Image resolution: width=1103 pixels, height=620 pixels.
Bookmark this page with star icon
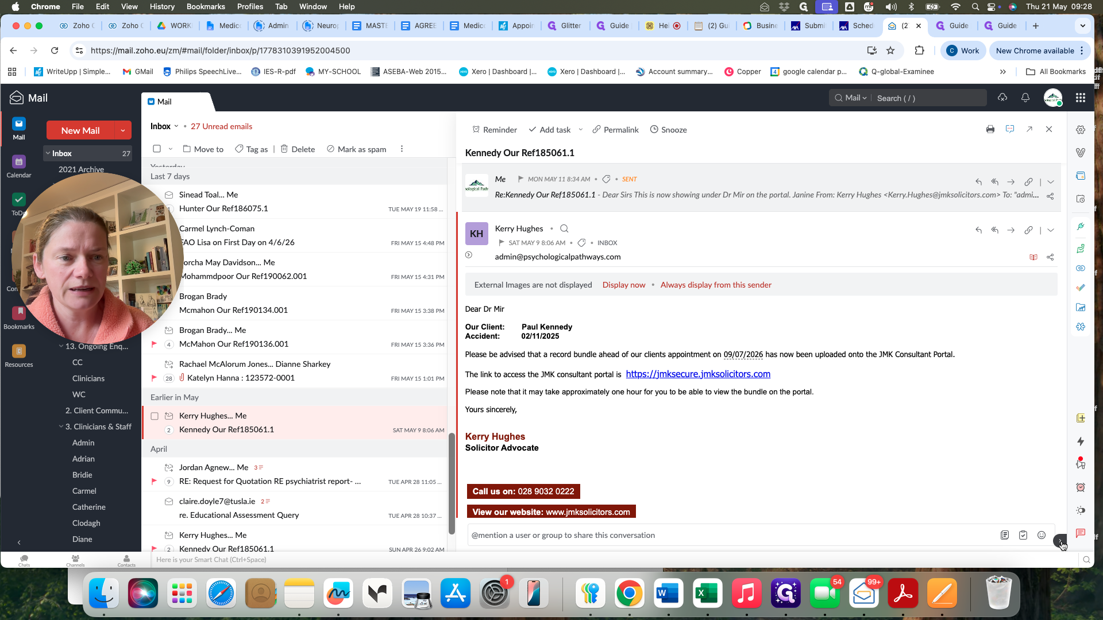(890, 51)
